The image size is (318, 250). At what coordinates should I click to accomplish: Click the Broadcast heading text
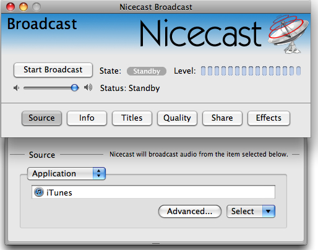tap(42, 24)
